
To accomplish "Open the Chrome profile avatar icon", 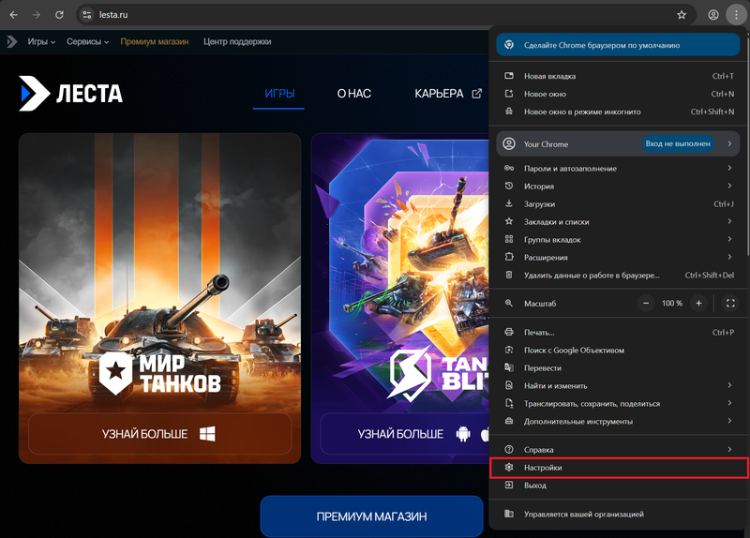I will click(x=713, y=15).
